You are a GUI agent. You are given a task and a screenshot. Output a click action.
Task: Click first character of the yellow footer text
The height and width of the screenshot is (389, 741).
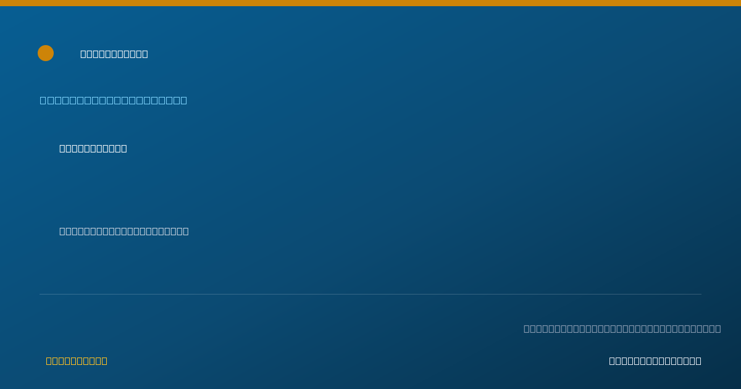[x=49, y=361]
